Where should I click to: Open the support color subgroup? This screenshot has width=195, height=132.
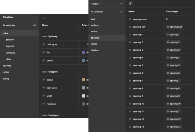[x=10, y=46]
